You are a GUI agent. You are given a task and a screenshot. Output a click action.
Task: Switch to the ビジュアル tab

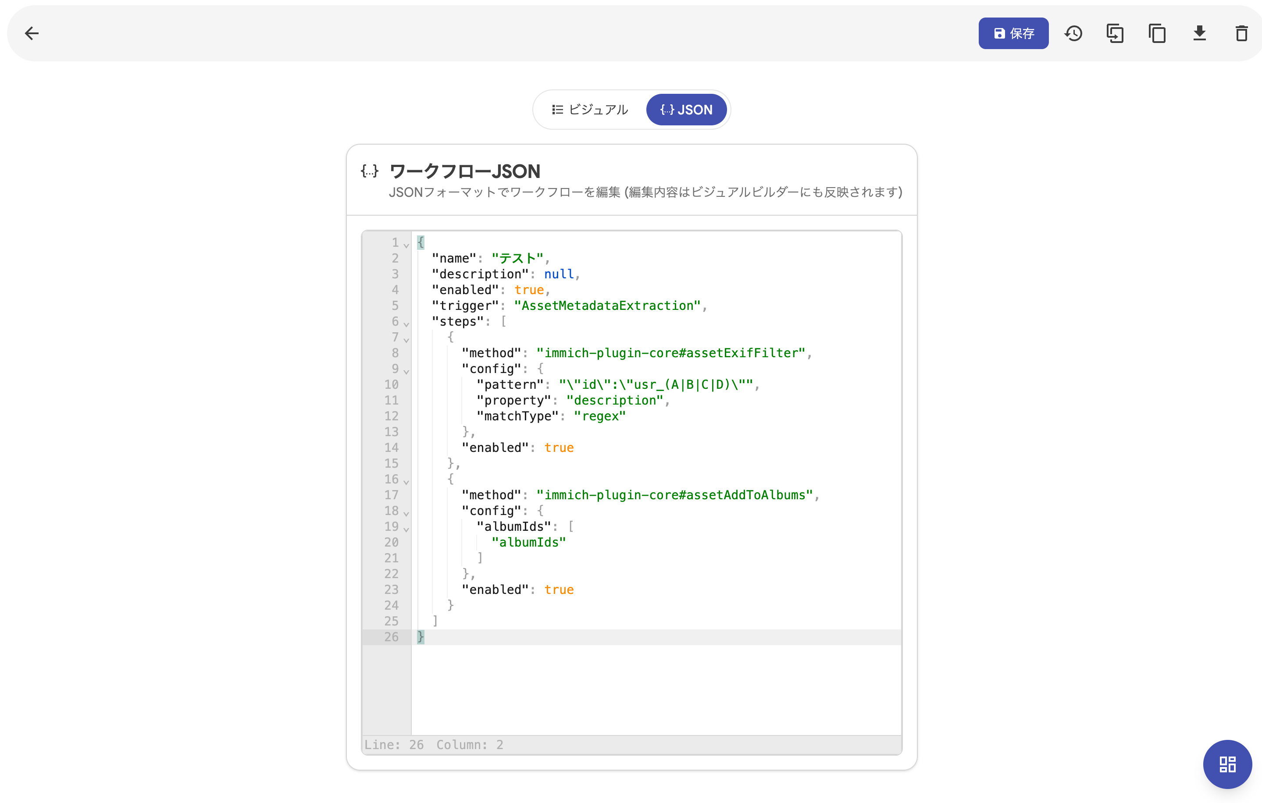[590, 110]
